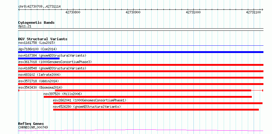
Task: Click the 42730800 ruler coordinate
Action: click(73, 12)
